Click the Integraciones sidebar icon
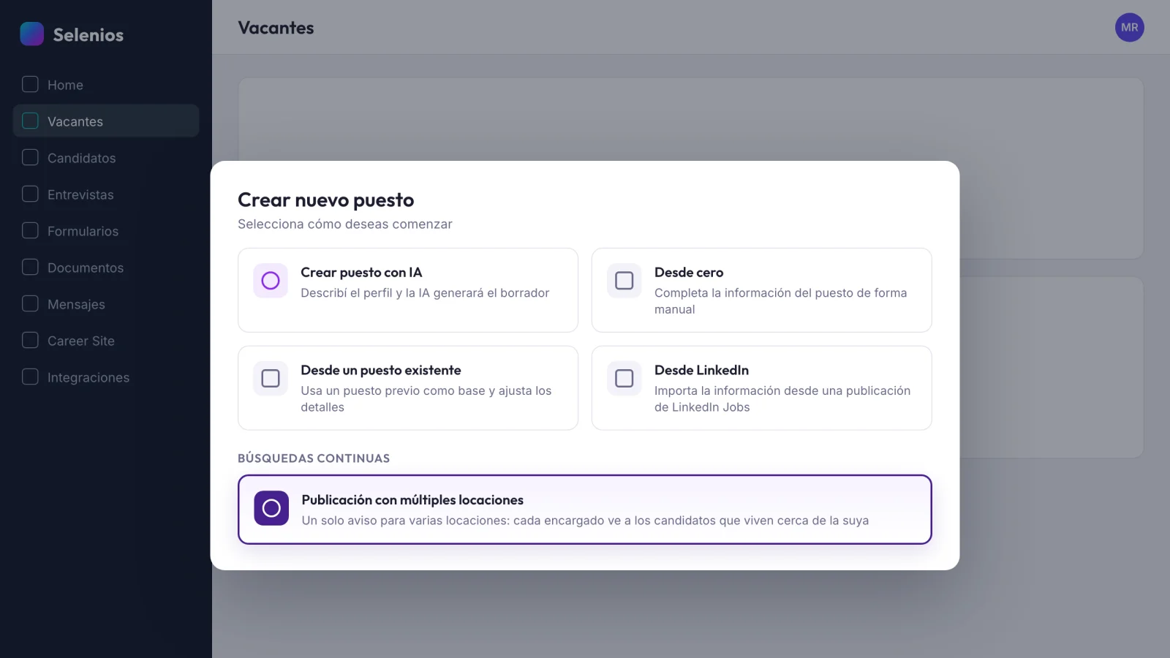The image size is (1170, 658). pyautogui.click(x=30, y=377)
